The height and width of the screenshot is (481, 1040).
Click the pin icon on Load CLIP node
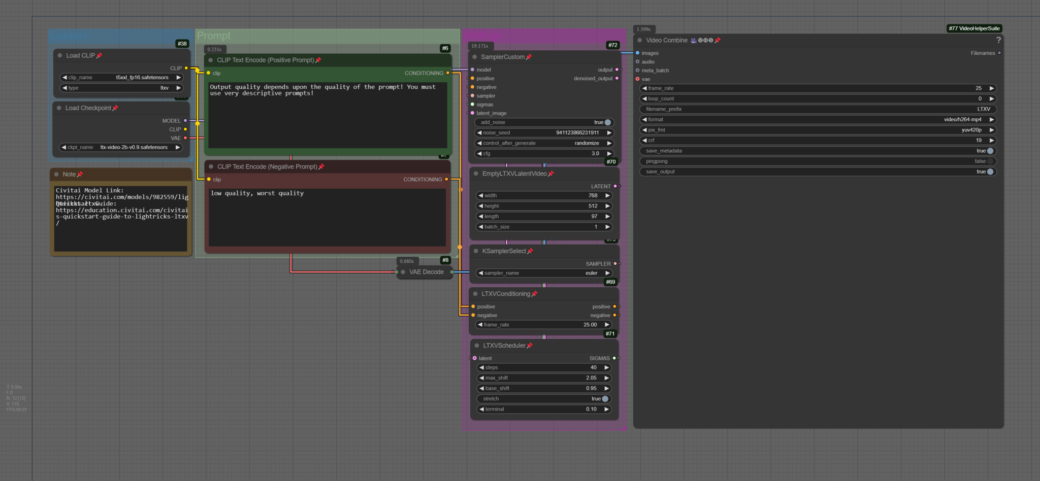[x=100, y=56]
